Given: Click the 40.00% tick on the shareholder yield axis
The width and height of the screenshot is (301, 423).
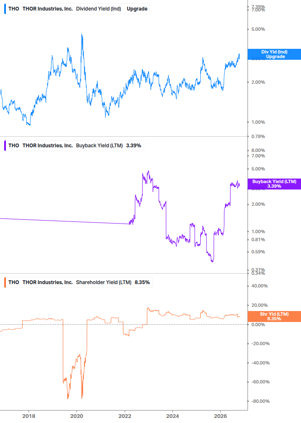Looking at the screenshot, I should tap(259, 286).
